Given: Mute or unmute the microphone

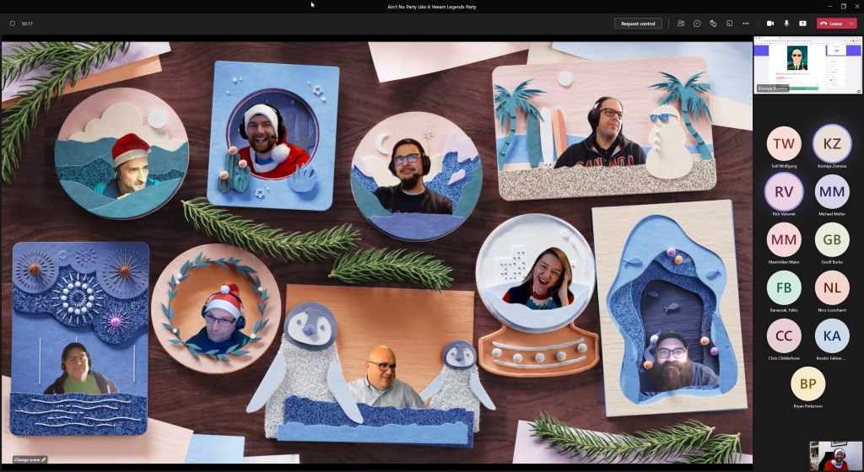Looking at the screenshot, I should click(x=786, y=24).
